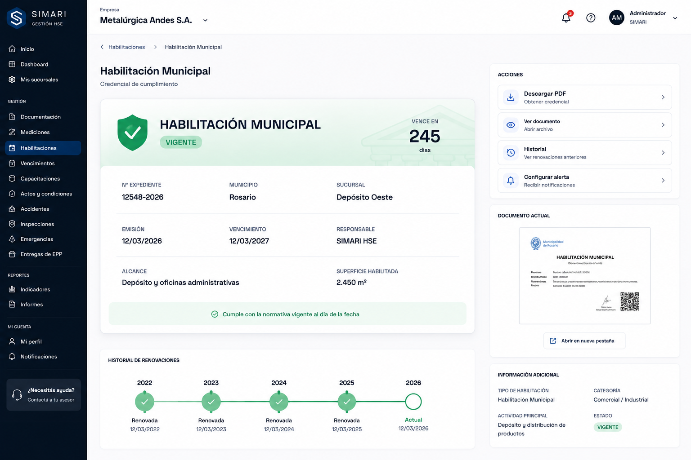Click the Mis sucursales icon
Image resolution: width=691 pixels, height=460 pixels.
coord(12,80)
